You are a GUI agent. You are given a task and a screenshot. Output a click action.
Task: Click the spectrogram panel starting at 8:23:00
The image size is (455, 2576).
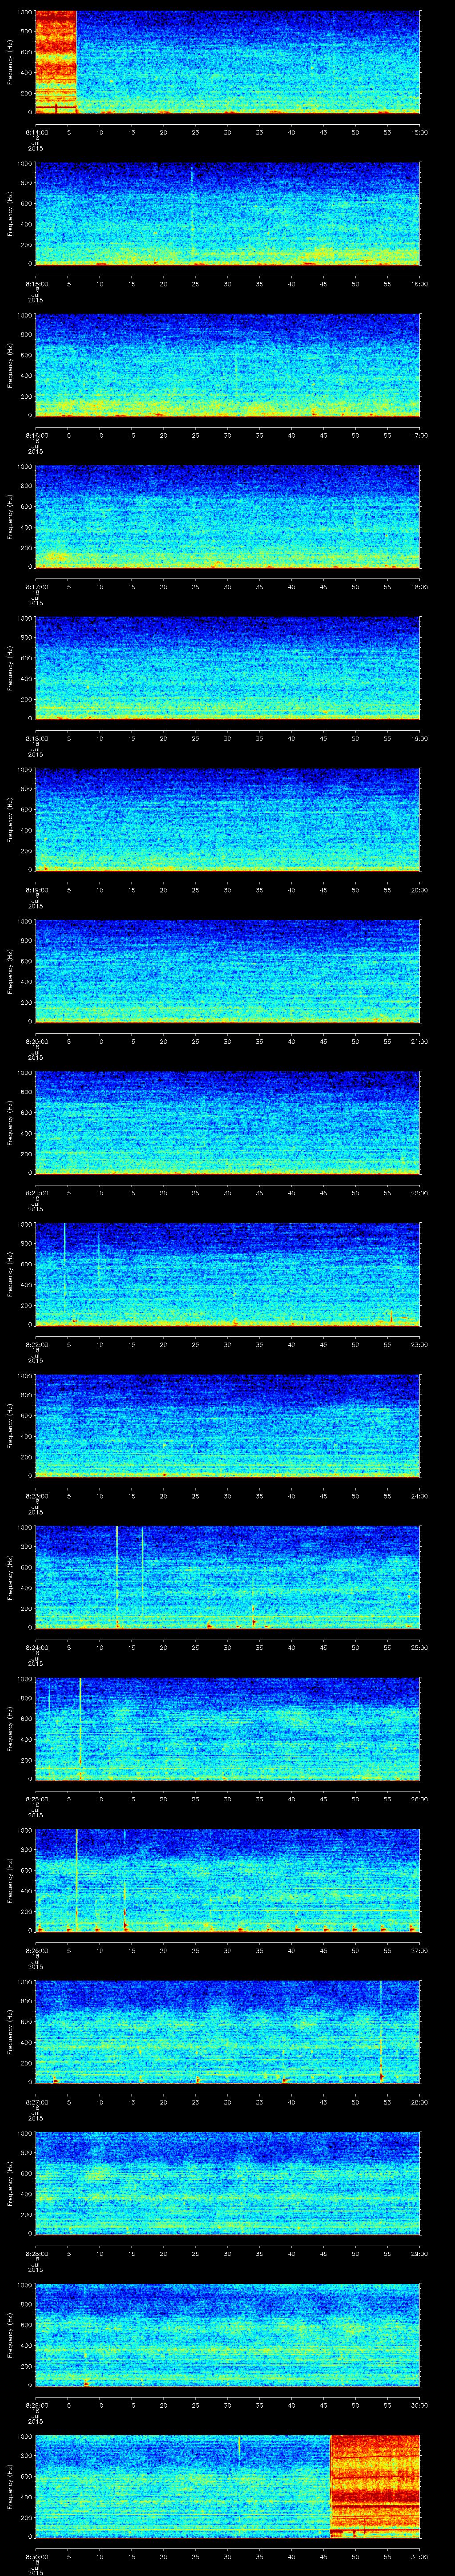point(227,1426)
